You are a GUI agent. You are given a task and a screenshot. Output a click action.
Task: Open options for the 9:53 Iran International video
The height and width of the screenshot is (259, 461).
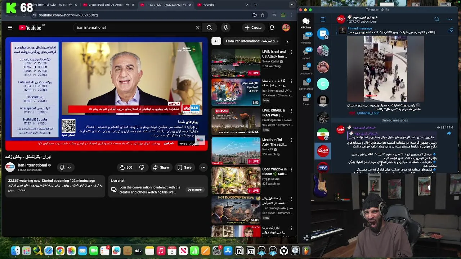291,82
